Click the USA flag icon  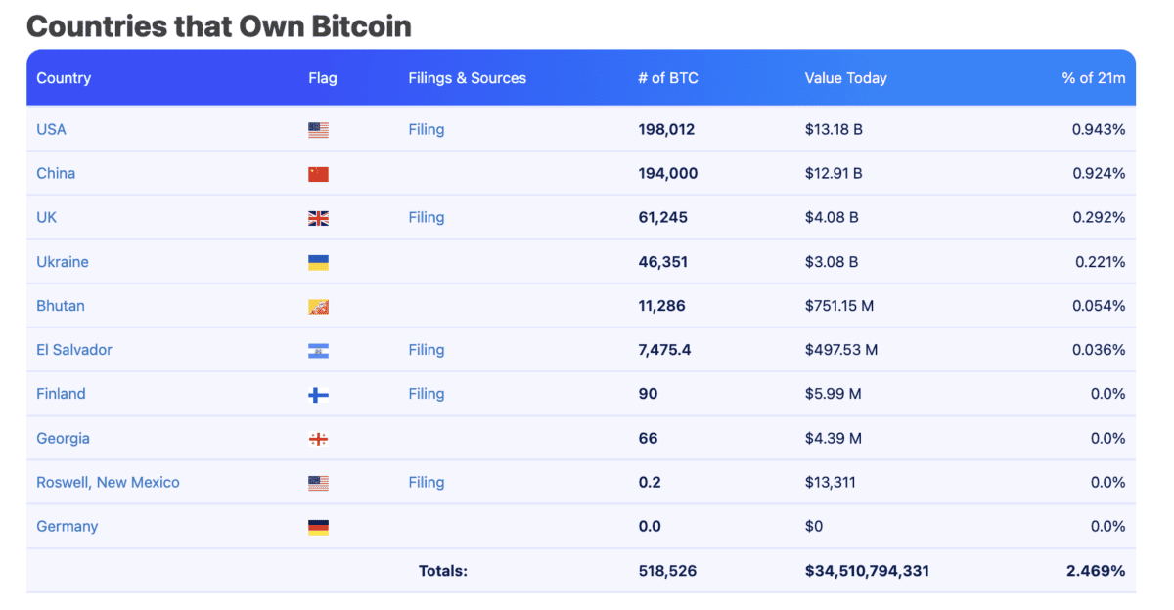tap(318, 129)
